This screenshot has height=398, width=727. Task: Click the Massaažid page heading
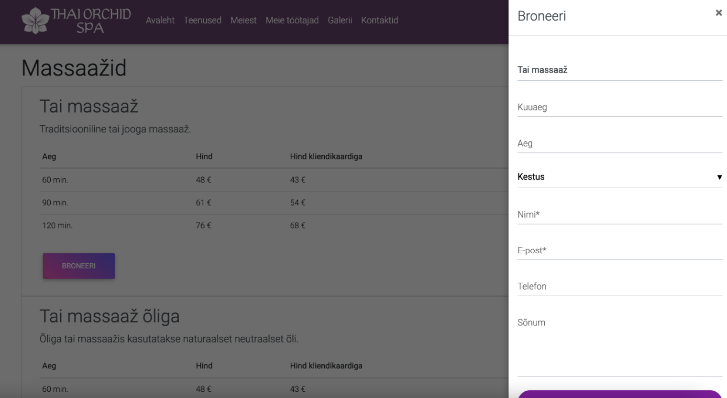click(x=74, y=68)
